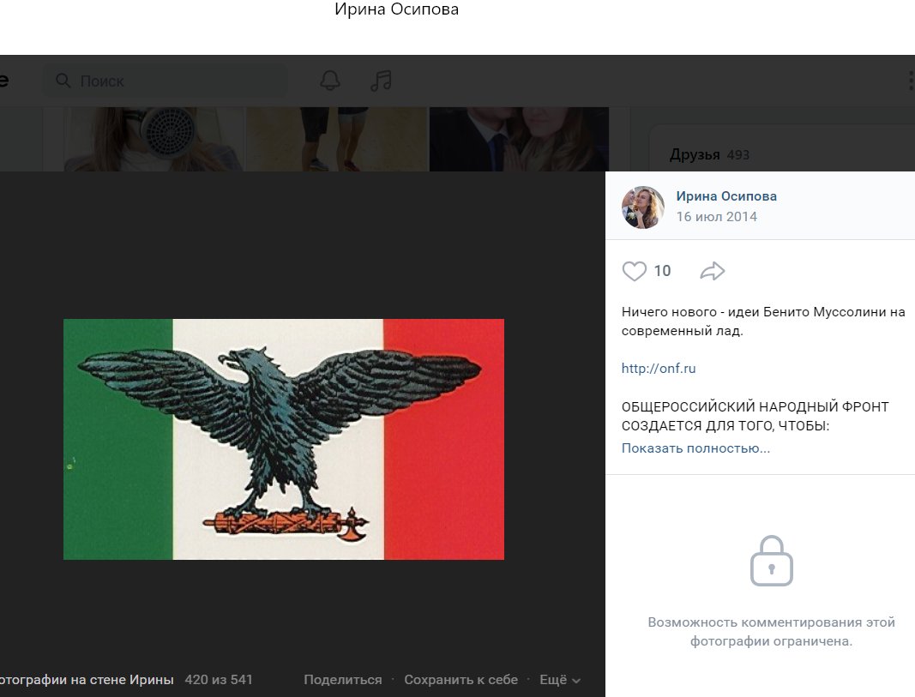Click the album title фотографии на стене Ирины
Viewport: 915px width, 697px height.
click(x=87, y=680)
